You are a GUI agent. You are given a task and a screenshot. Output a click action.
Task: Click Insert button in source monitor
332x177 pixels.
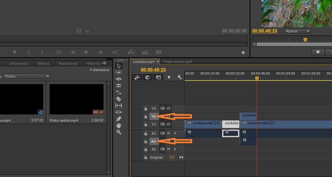tap(131, 52)
